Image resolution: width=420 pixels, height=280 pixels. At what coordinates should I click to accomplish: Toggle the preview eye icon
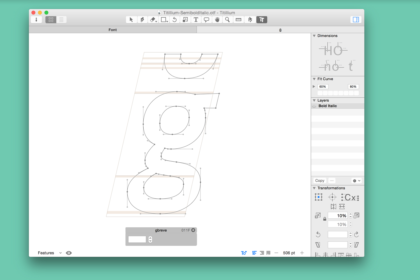69,253
